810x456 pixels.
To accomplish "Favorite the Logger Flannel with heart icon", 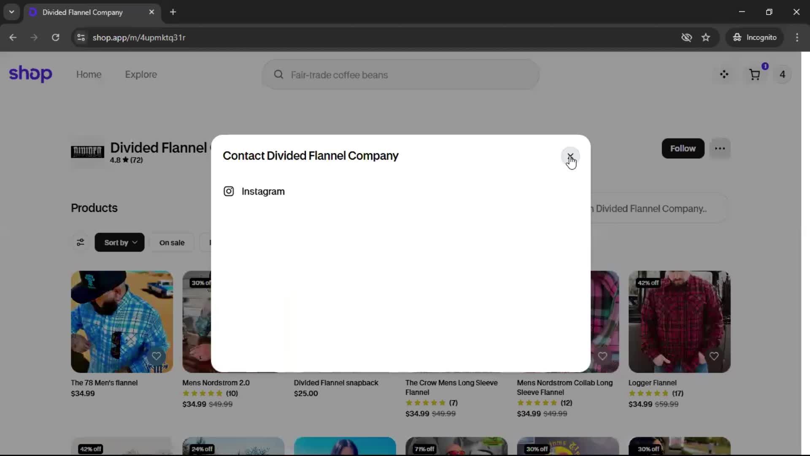I will pos(714,356).
